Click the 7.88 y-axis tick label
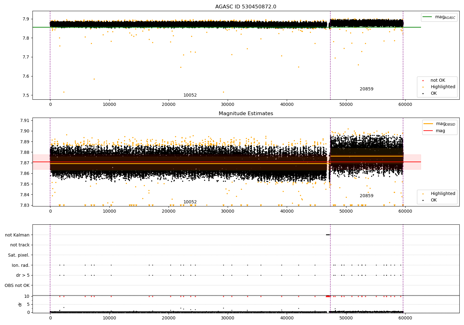The height and width of the screenshot is (325, 464). coord(25,152)
